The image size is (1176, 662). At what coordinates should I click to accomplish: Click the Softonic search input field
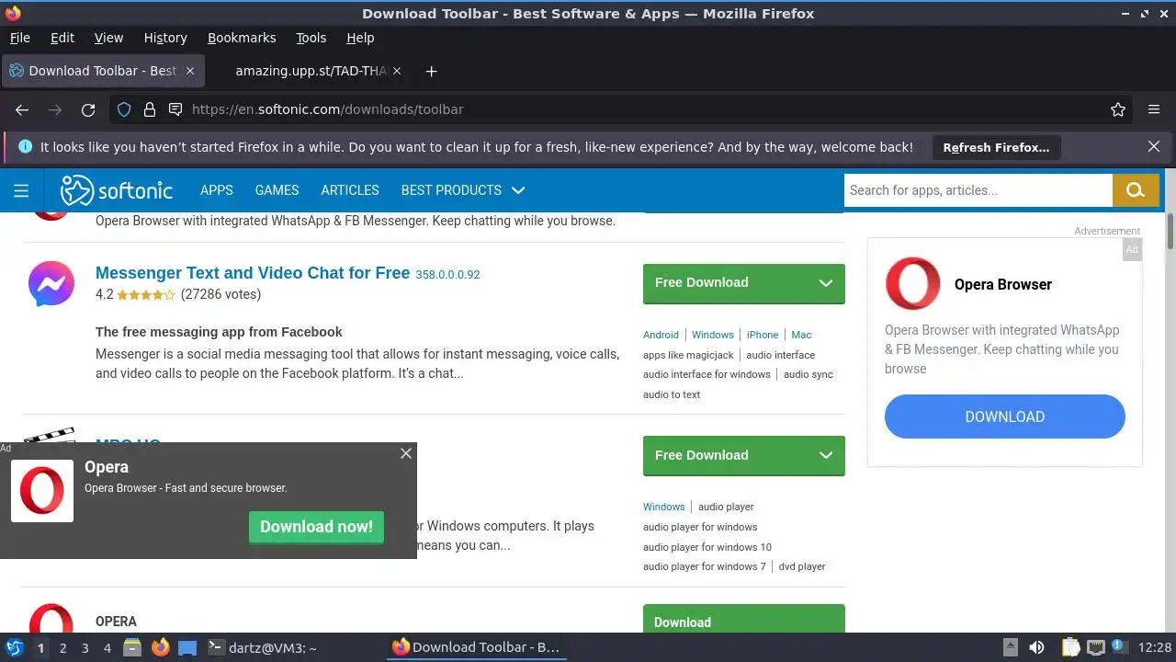coord(978,190)
